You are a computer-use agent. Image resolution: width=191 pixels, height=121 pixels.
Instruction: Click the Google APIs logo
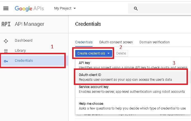tap(29, 8)
